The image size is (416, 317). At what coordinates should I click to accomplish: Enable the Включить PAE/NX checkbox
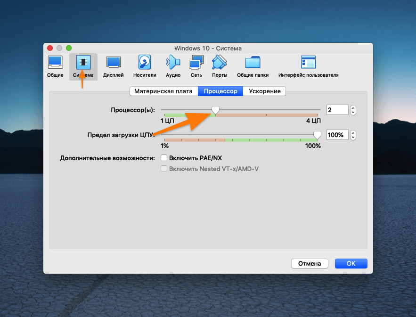coord(164,158)
